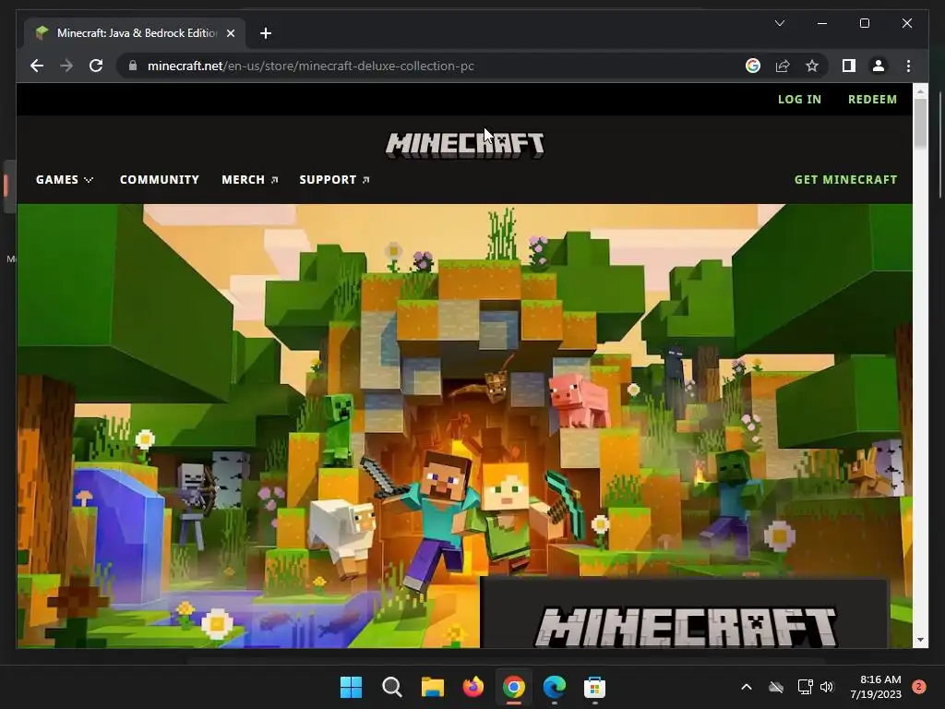Click Chrome icon in taskbar
Image resolution: width=945 pixels, height=709 pixels.
pos(513,687)
